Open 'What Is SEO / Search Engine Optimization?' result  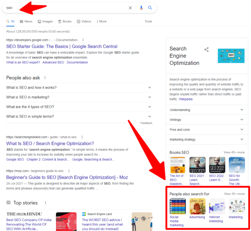pos(50,144)
